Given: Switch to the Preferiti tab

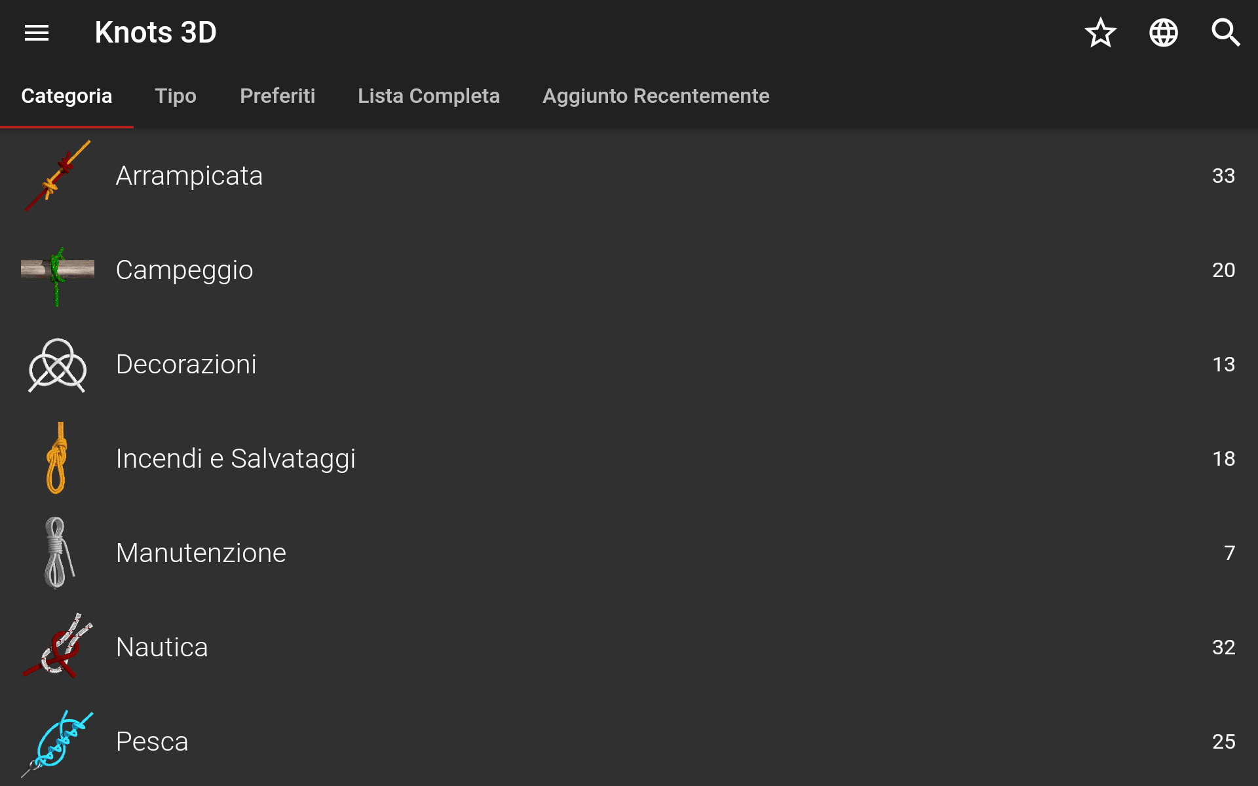Looking at the screenshot, I should [x=277, y=96].
